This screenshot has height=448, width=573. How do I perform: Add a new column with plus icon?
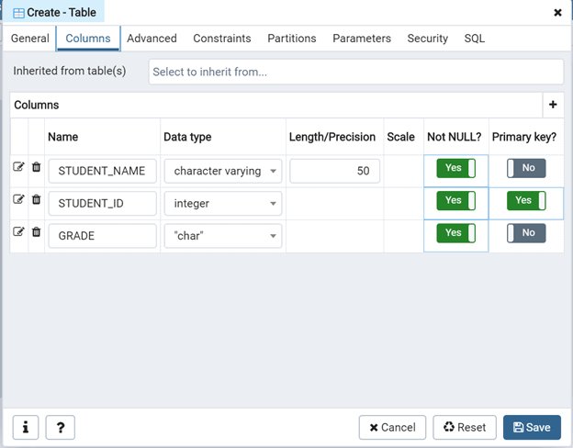pos(553,105)
